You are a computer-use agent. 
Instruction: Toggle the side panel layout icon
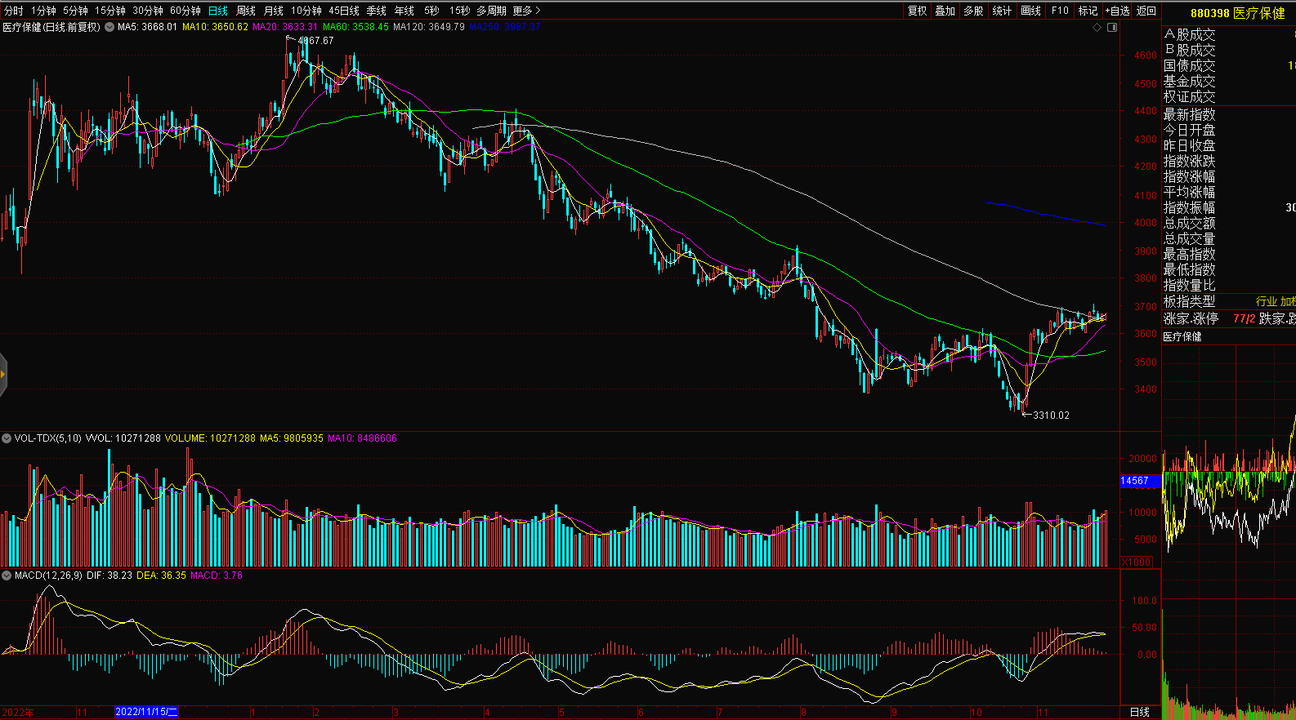pyautogui.click(x=1111, y=28)
